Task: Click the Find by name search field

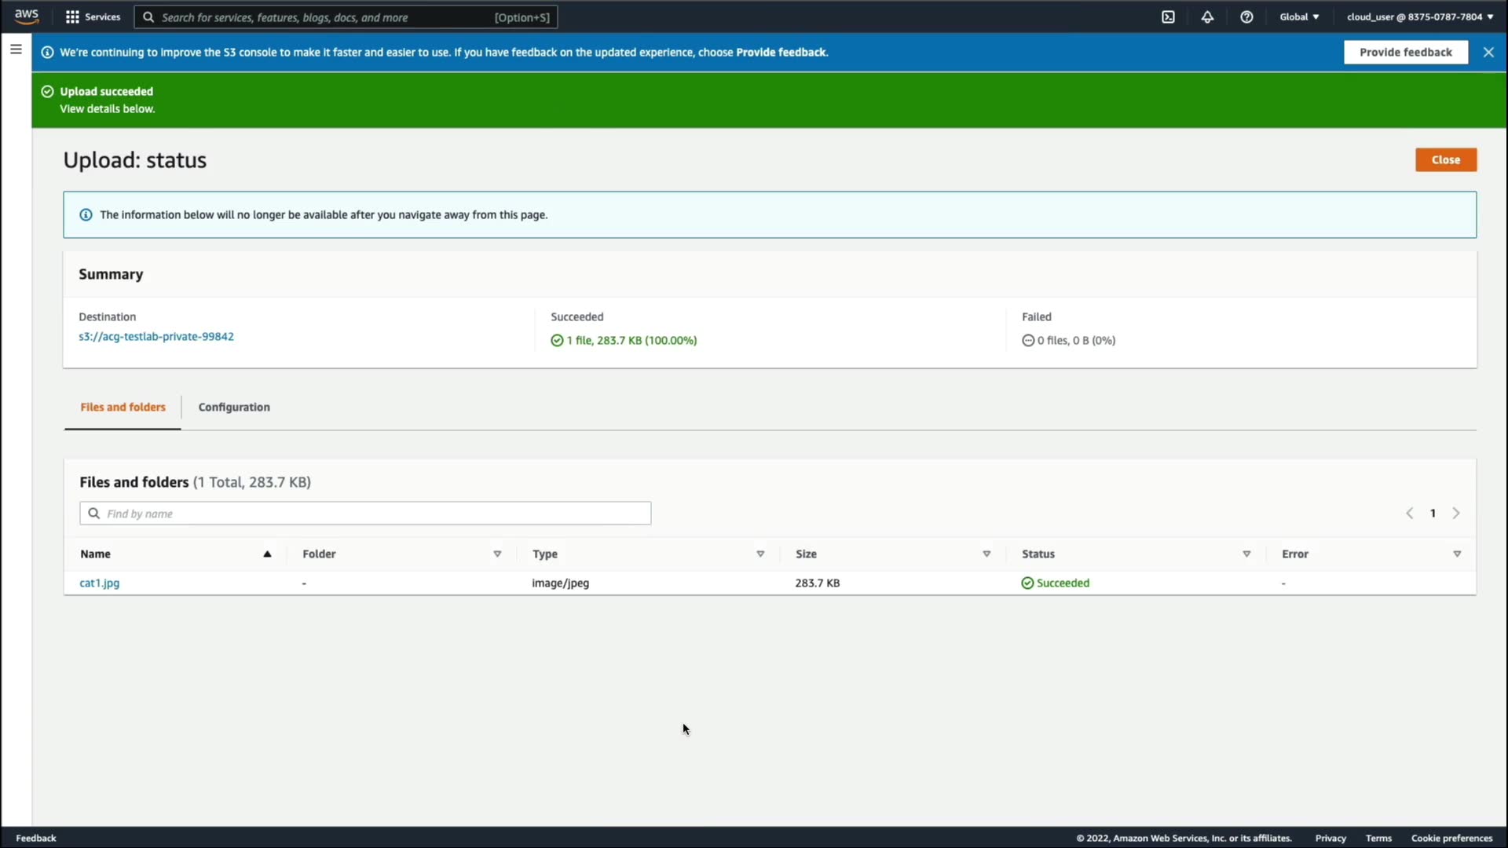Action: [365, 514]
